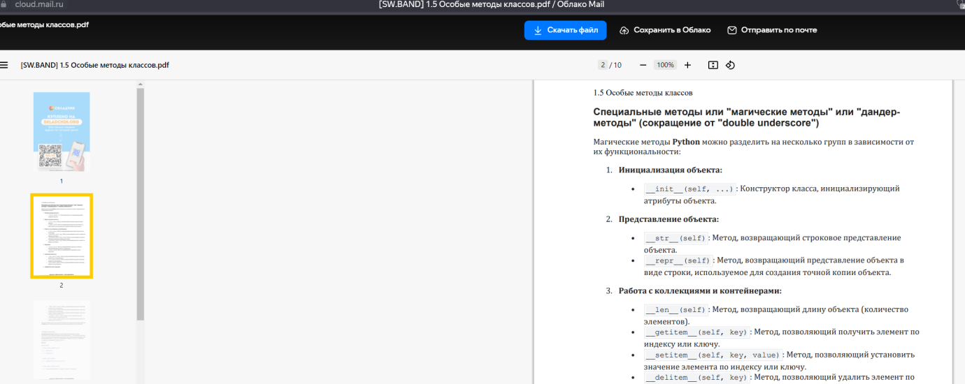Click the Сохранить в Облако text
The width and height of the screenshot is (965, 384).
click(672, 30)
